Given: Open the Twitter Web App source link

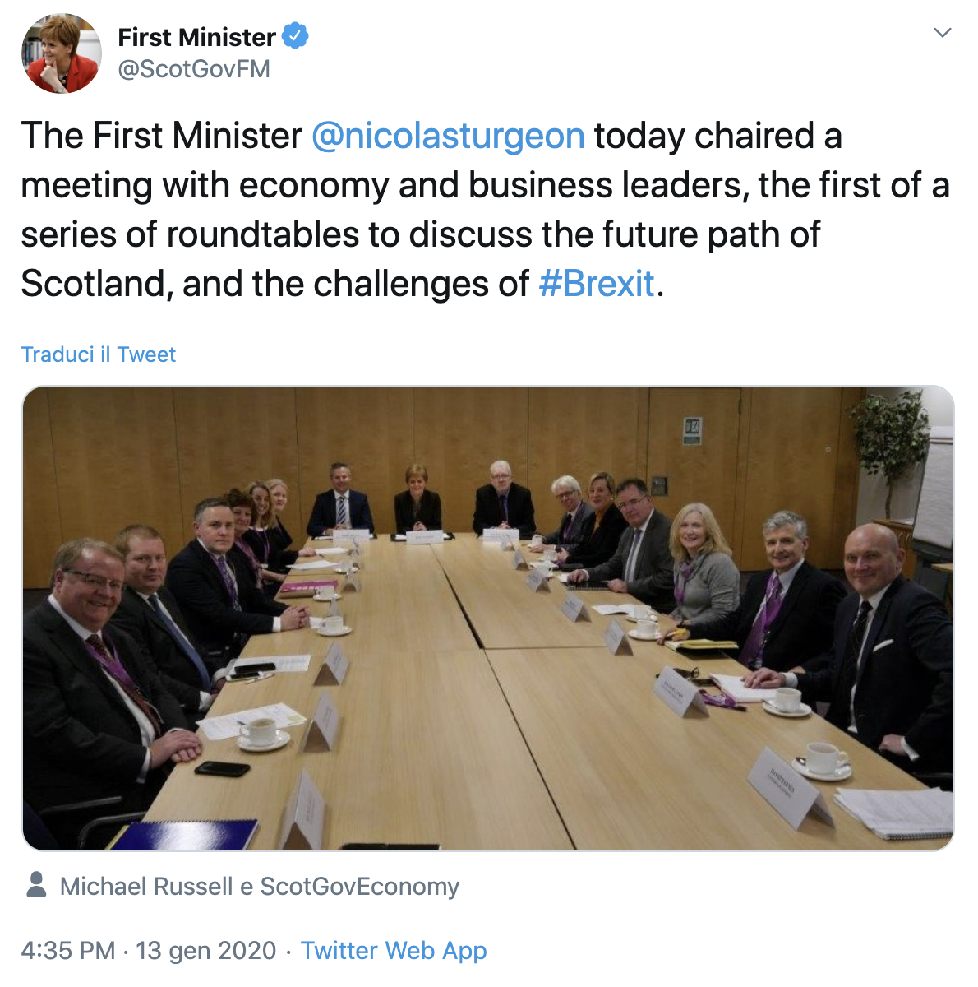Looking at the screenshot, I should (x=394, y=951).
